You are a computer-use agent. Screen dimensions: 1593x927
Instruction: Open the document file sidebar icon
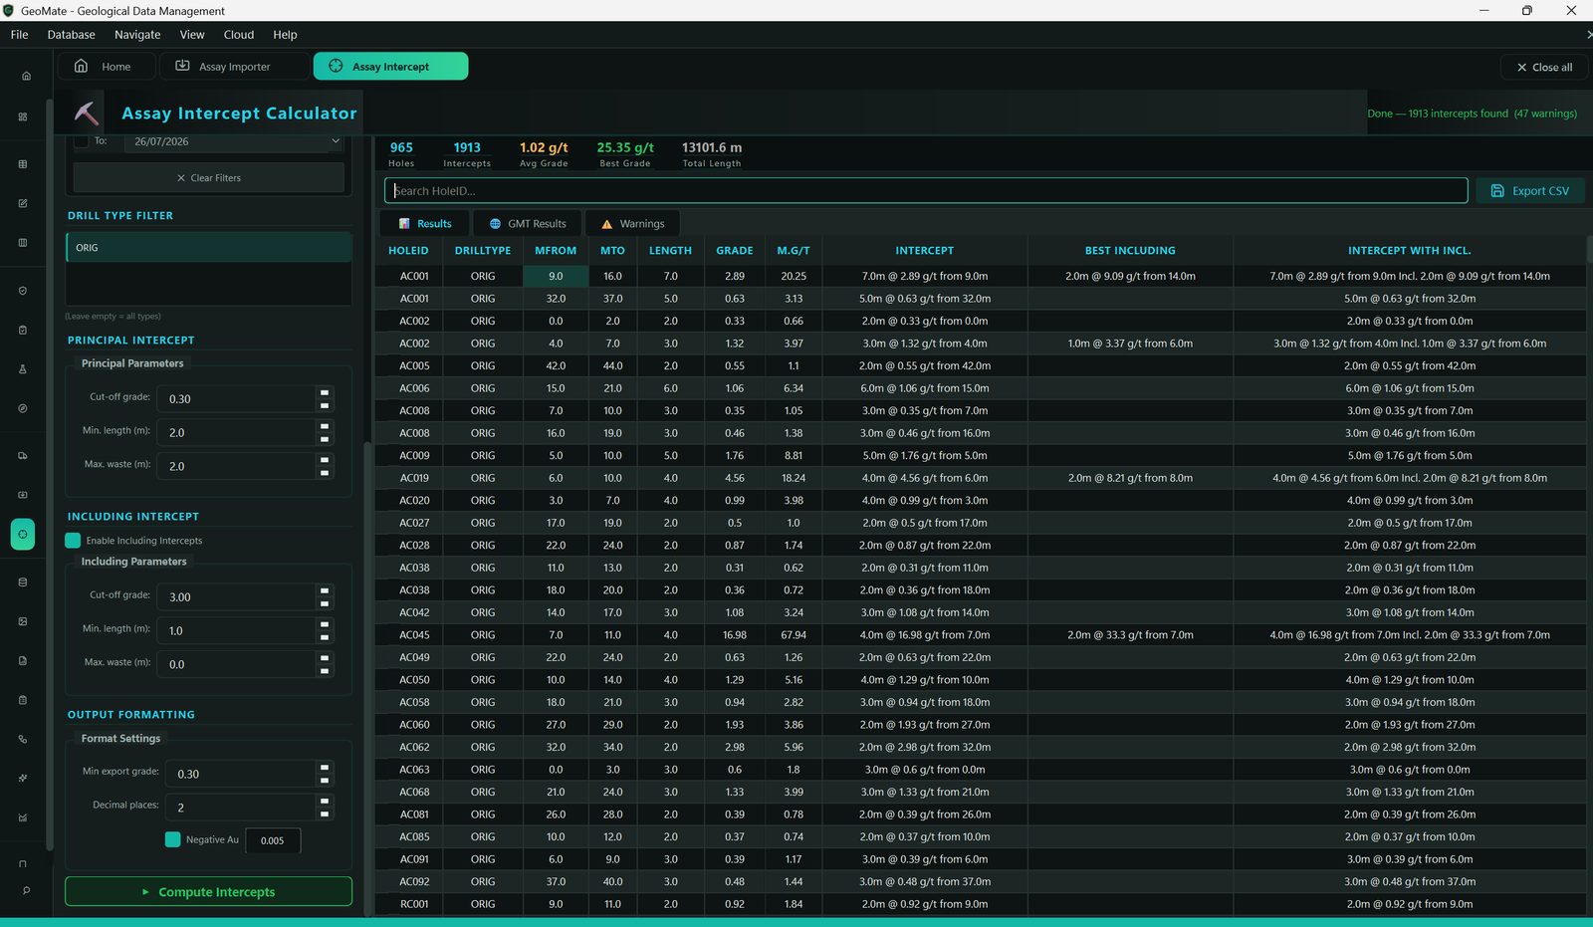tap(23, 660)
